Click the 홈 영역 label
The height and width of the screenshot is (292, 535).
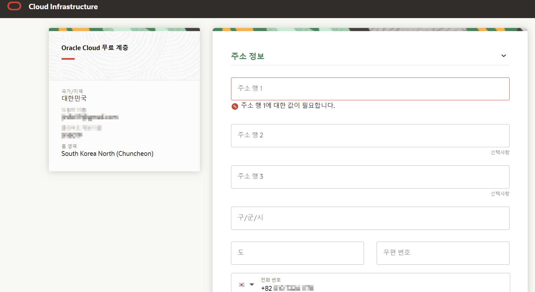pos(69,146)
